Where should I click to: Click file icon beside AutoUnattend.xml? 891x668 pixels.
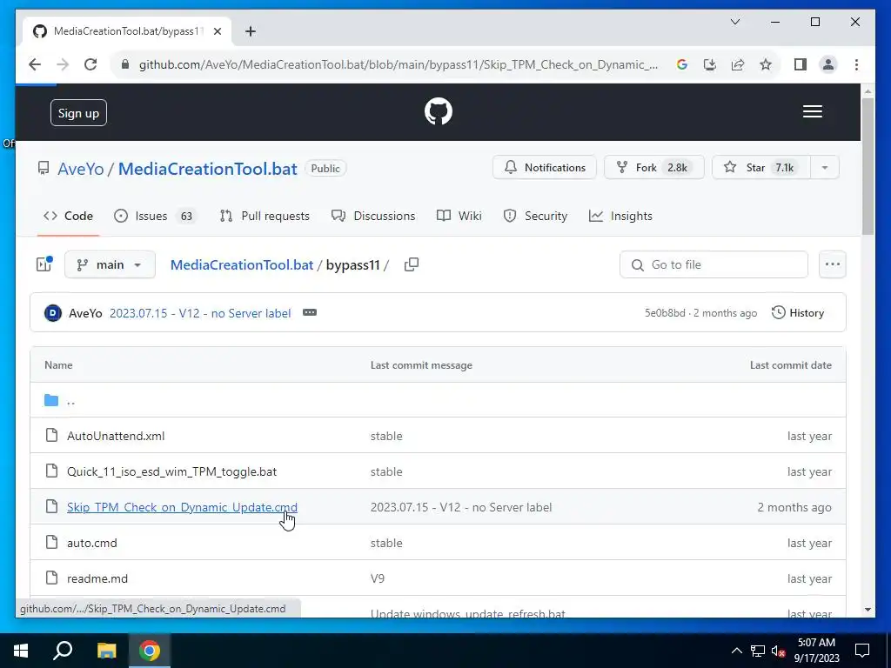(51, 436)
